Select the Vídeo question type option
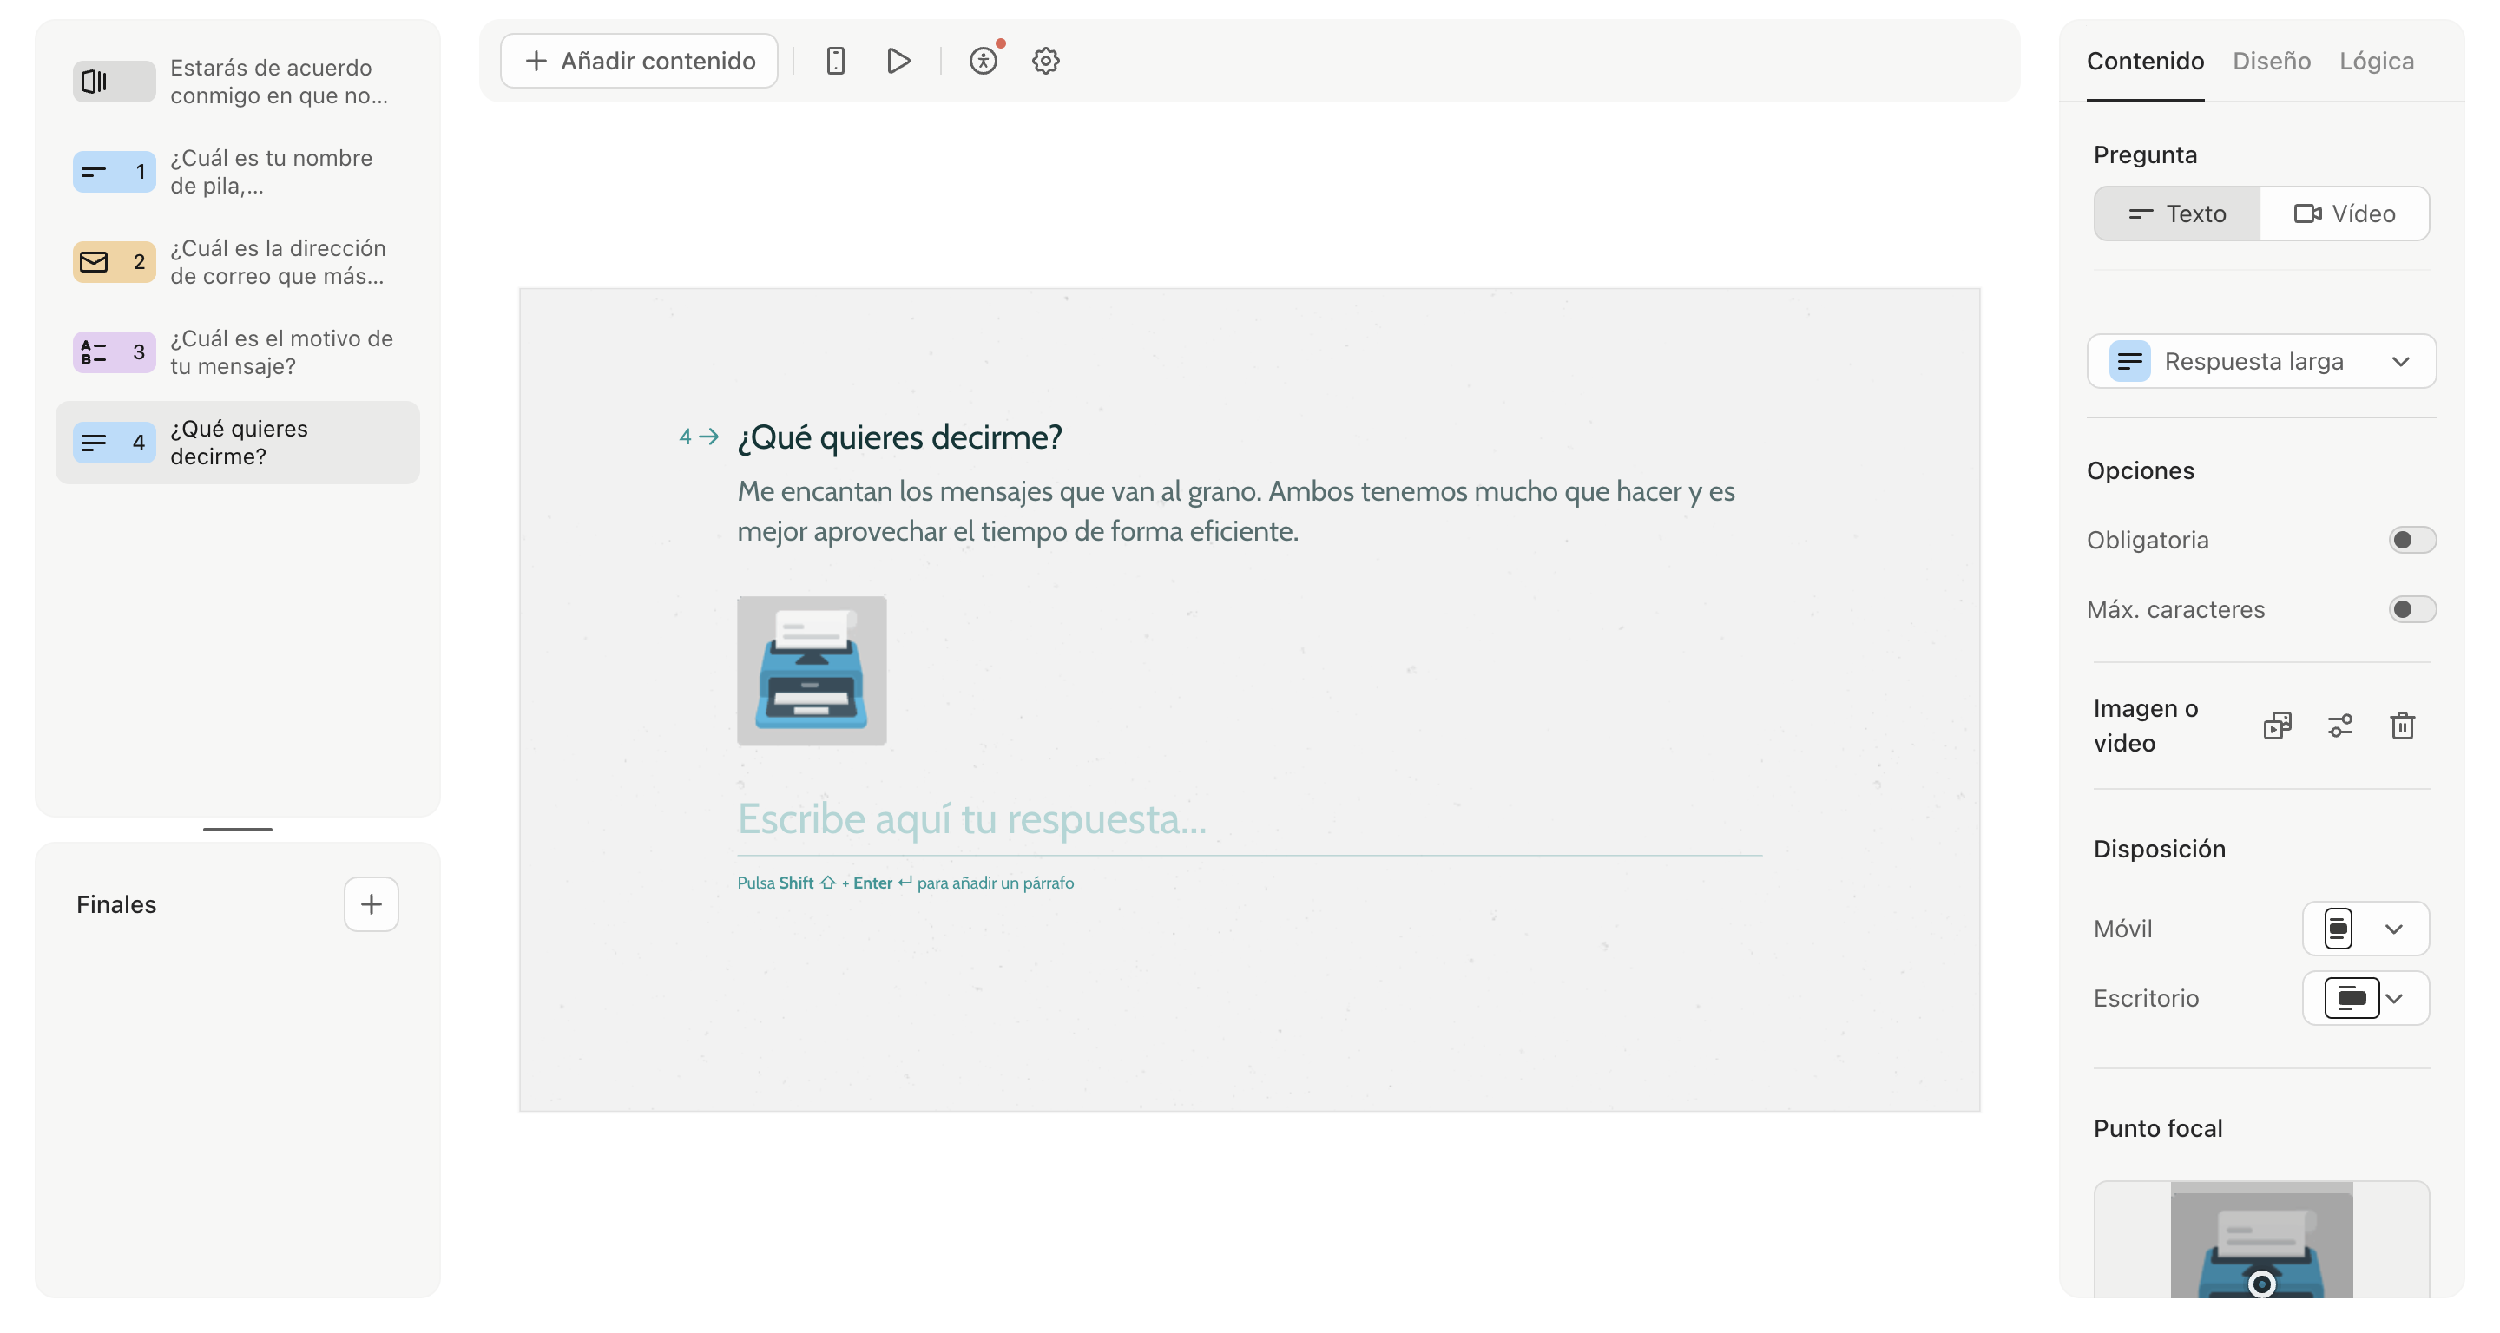The height and width of the screenshot is (1333, 2500). [2345, 213]
